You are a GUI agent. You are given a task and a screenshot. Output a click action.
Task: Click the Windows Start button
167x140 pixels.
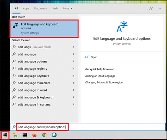(x=5, y=135)
